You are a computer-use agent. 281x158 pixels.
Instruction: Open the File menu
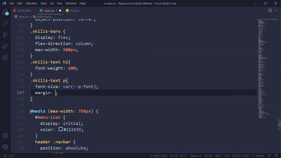point(11,4)
